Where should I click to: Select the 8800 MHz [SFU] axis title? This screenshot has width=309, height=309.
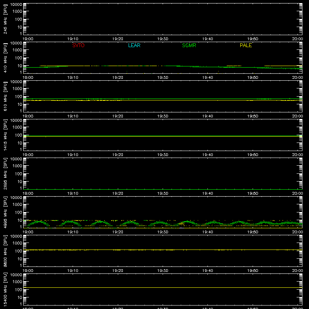click(x=5, y=251)
